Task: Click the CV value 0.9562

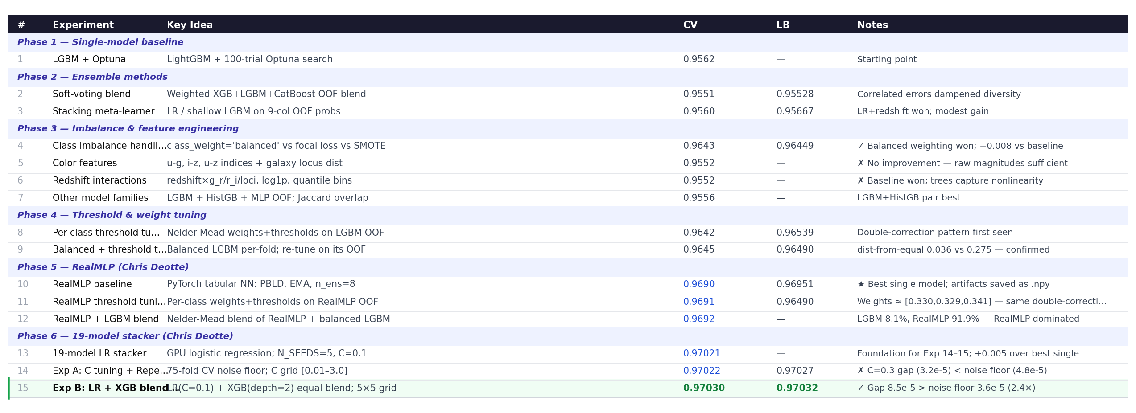Action: pyautogui.click(x=699, y=59)
